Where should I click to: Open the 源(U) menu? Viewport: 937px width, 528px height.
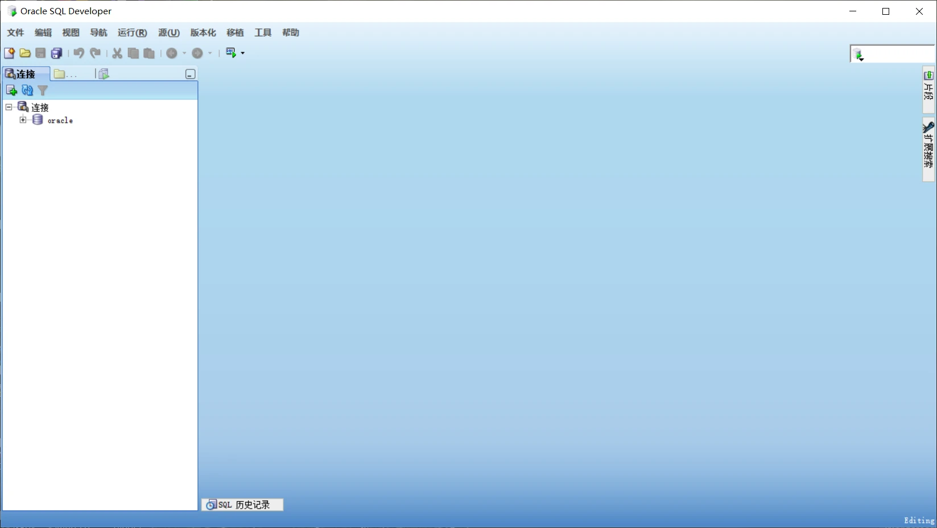click(x=169, y=32)
